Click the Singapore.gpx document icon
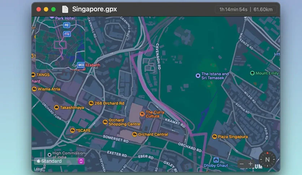Viewport: 302px width, 175px height. coord(65,9)
